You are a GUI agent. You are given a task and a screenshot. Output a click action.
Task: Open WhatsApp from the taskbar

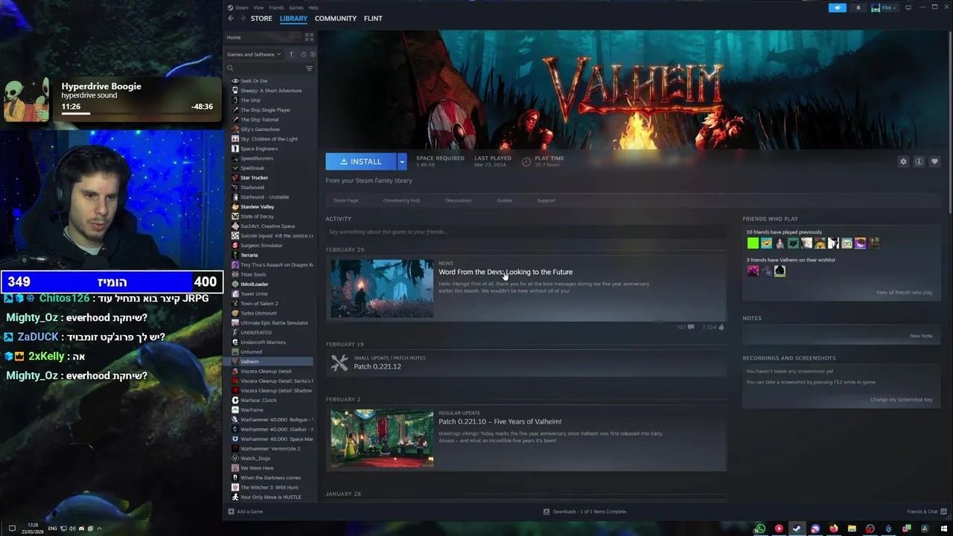[x=760, y=529]
